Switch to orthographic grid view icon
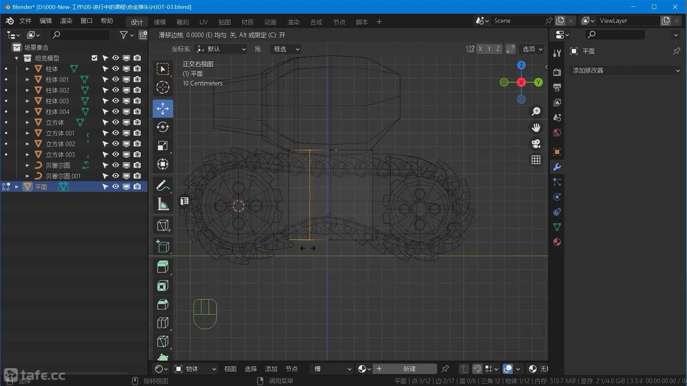The height and width of the screenshot is (386, 687). (x=536, y=160)
